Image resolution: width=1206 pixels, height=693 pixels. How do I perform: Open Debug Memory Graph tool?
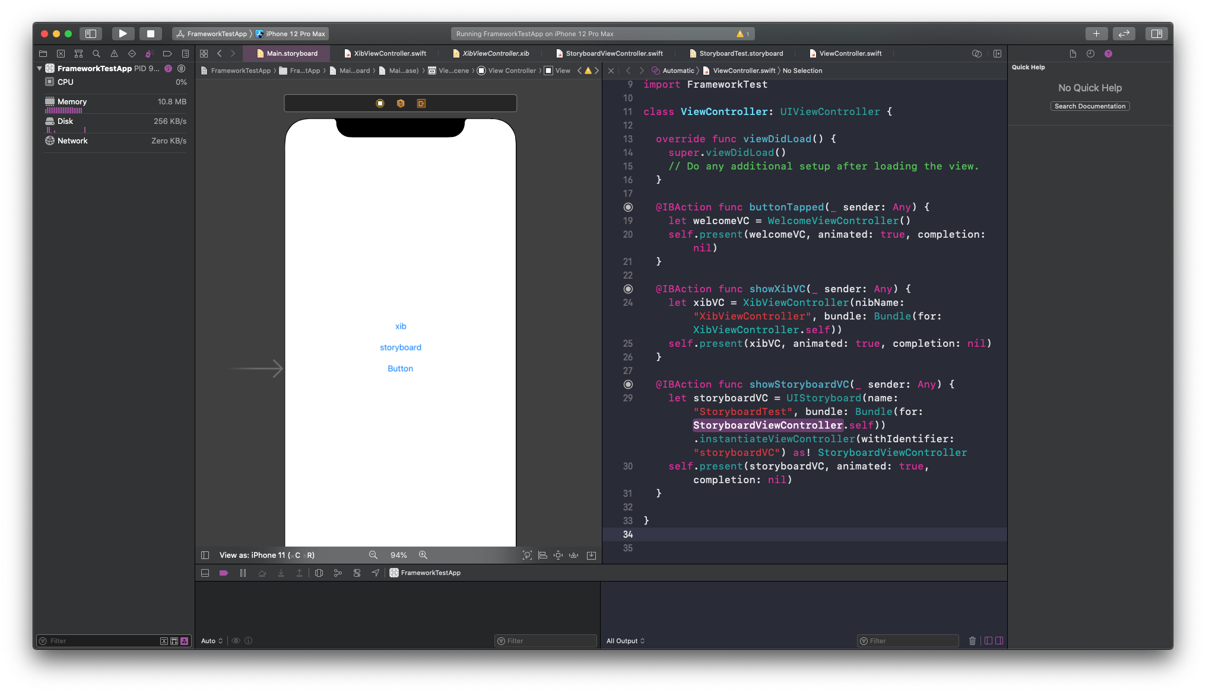point(338,573)
